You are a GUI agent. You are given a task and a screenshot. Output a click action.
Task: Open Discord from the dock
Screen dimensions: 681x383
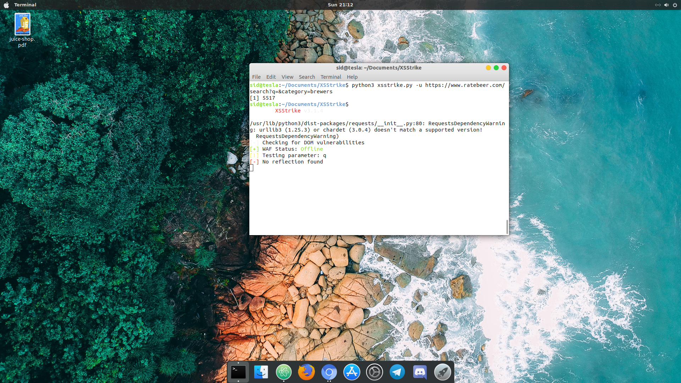(x=420, y=372)
